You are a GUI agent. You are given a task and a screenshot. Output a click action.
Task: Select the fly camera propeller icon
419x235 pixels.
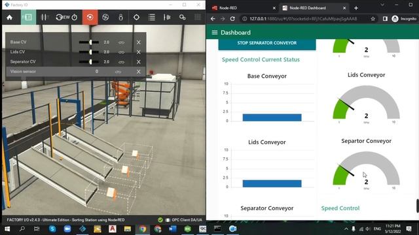(x=105, y=18)
